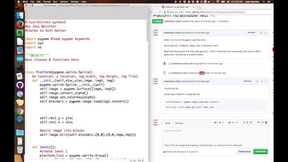Launch Firefox from the dock

coord(20,24)
